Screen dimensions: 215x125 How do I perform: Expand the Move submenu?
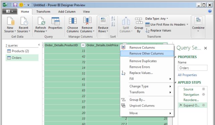[x=147, y=113]
